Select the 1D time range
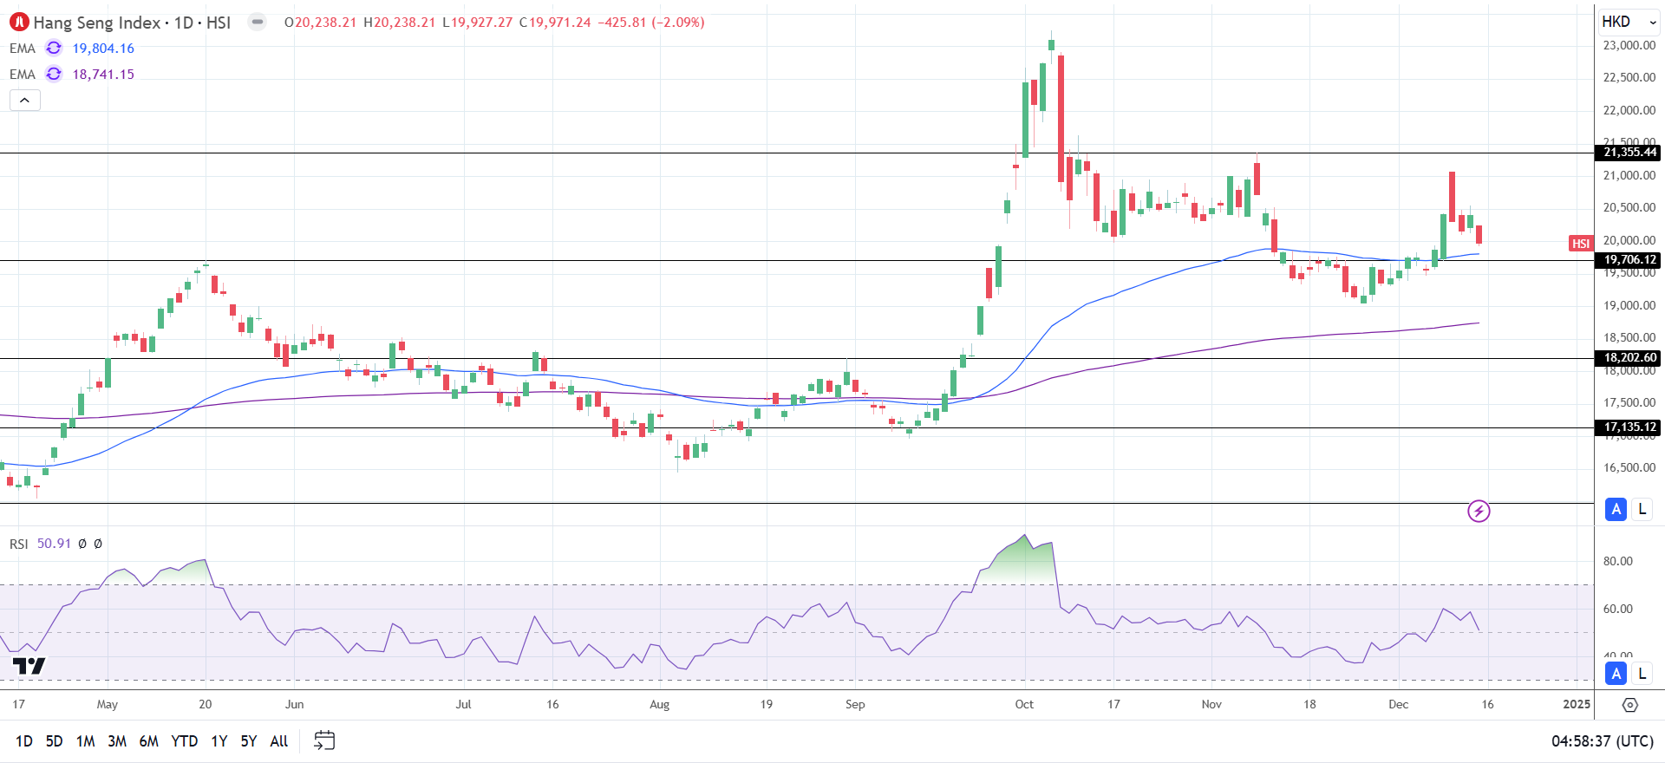 click(x=24, y=741)
